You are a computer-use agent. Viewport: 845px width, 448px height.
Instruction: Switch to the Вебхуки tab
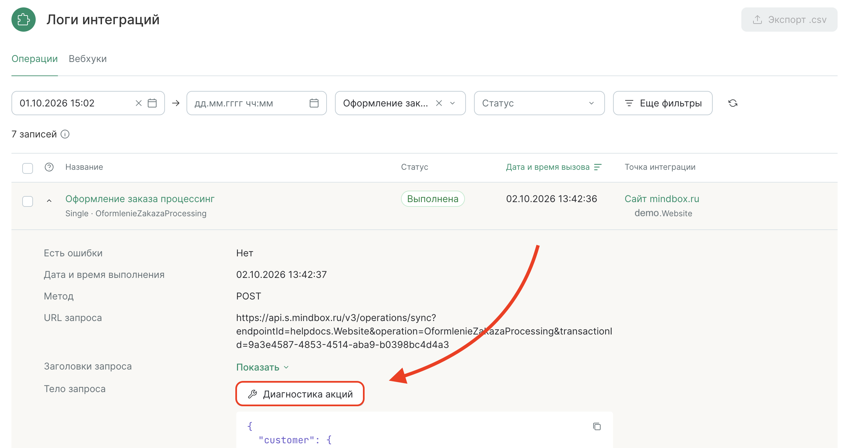88,59
